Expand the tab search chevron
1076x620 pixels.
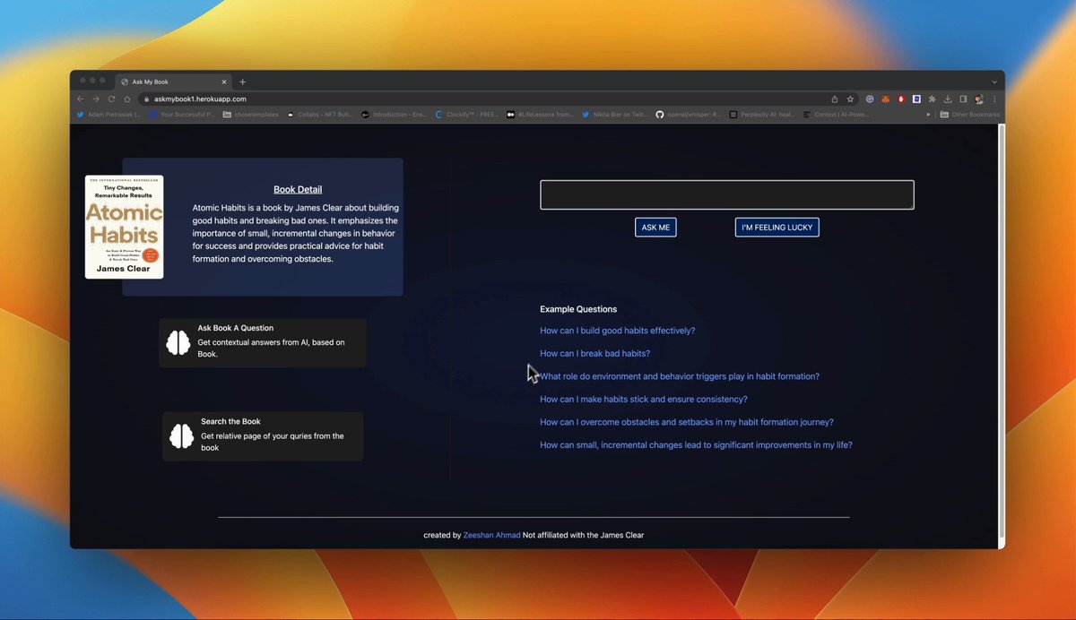click(x=994, y=82)
